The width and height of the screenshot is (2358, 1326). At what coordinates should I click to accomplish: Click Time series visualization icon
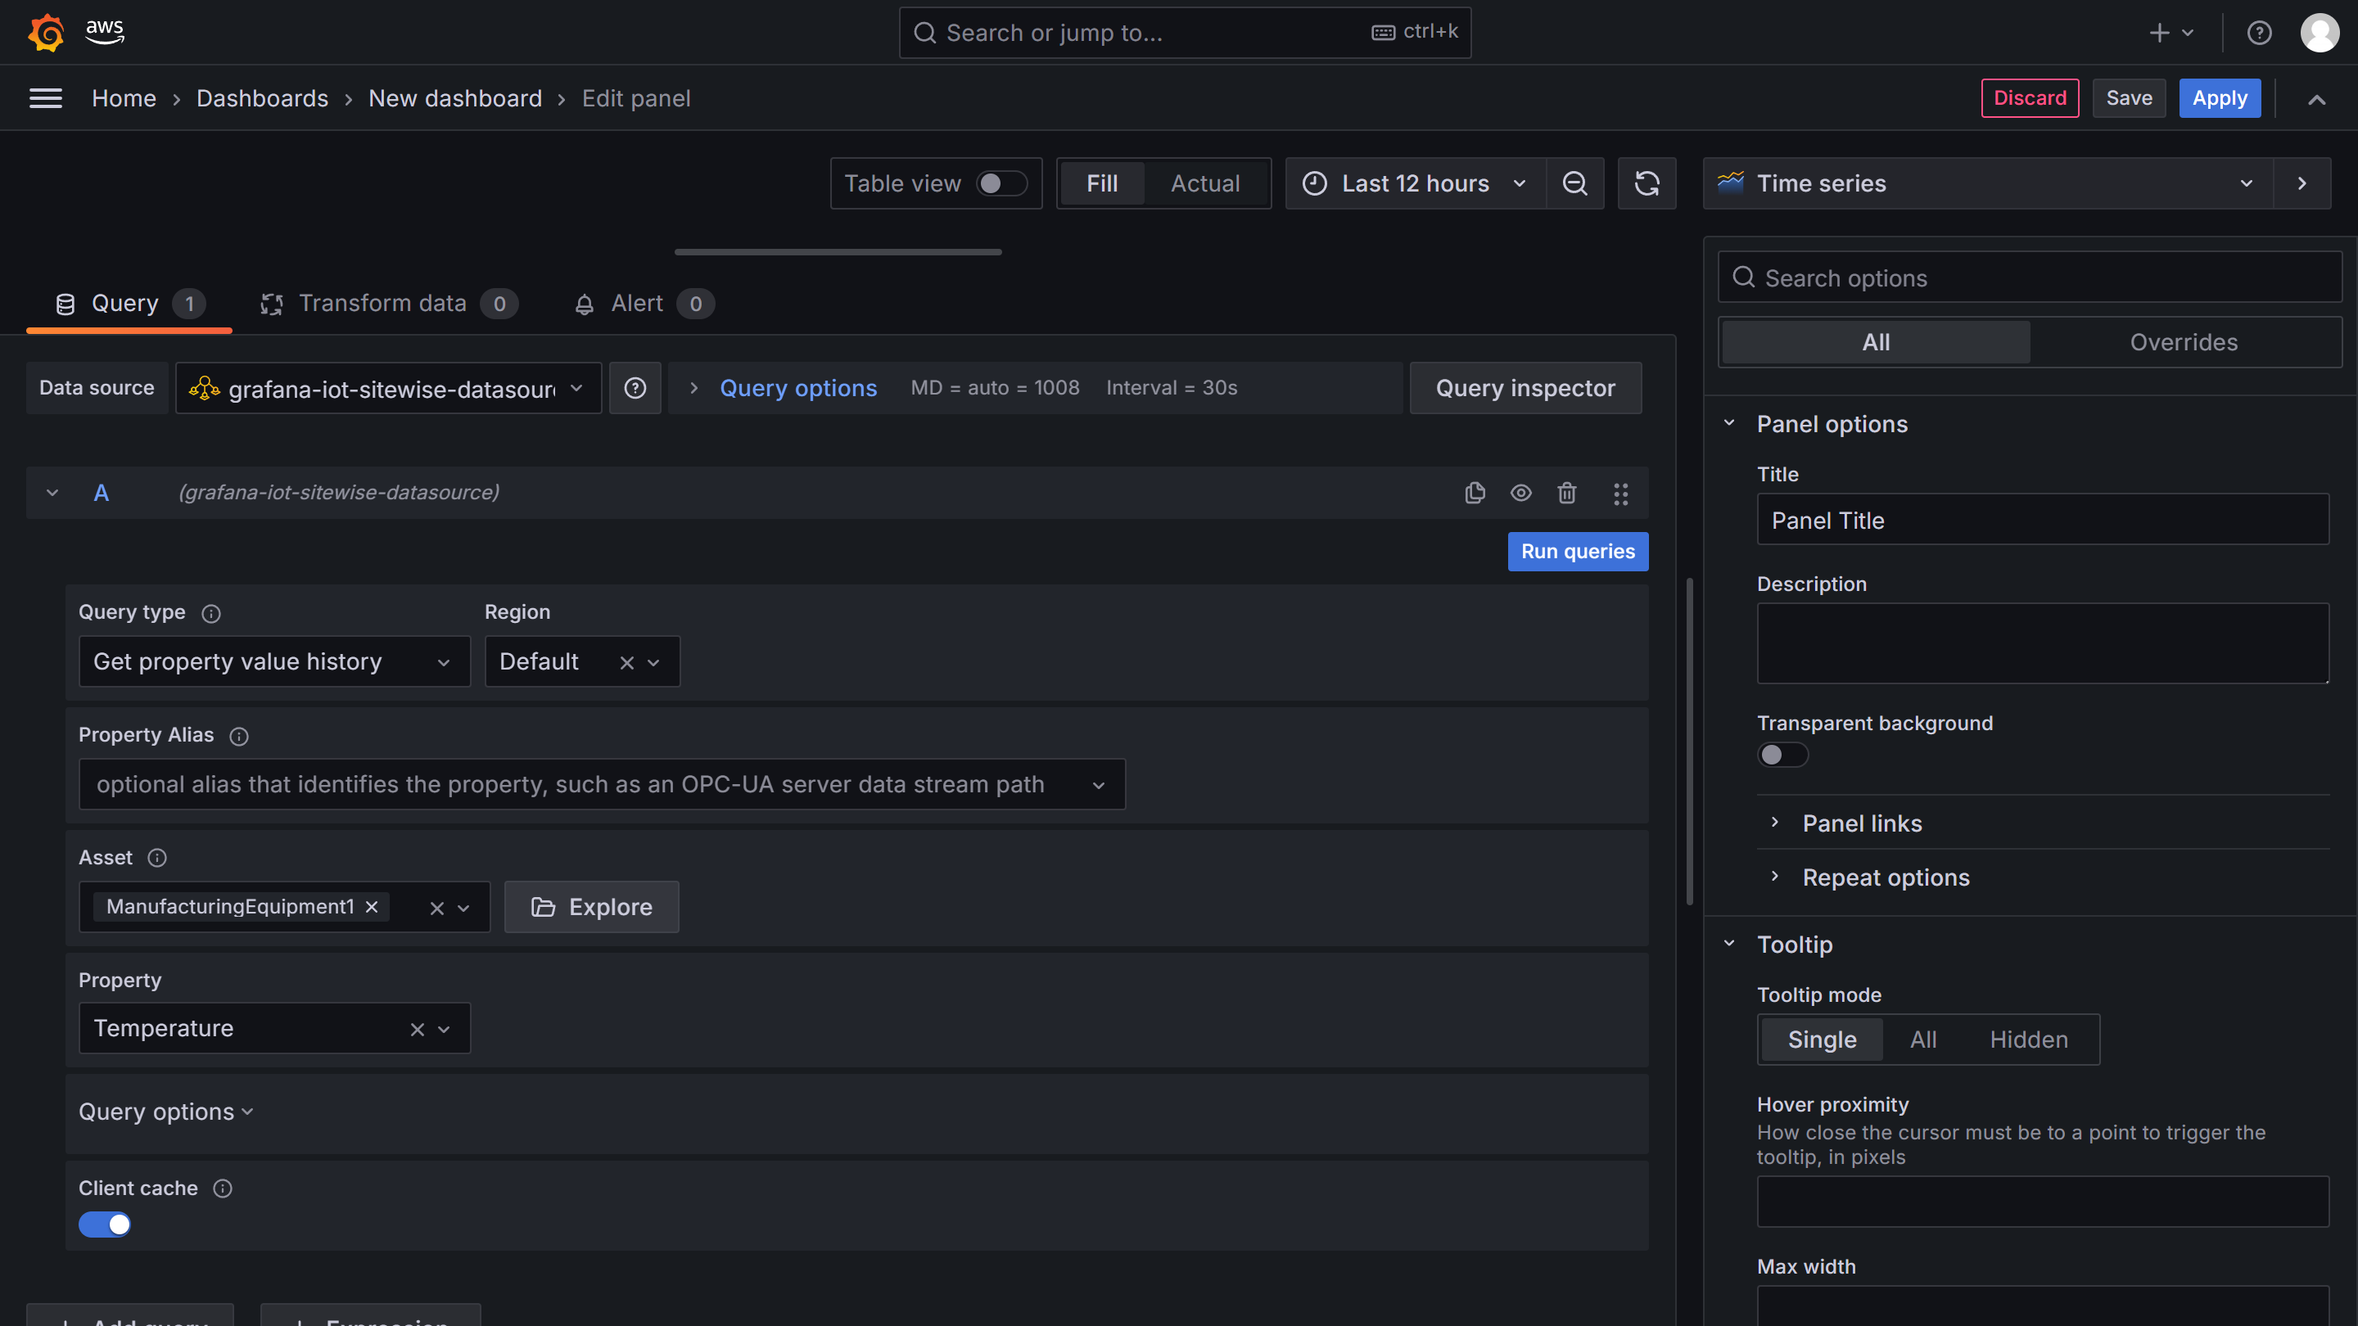[x=1730, y=183]
